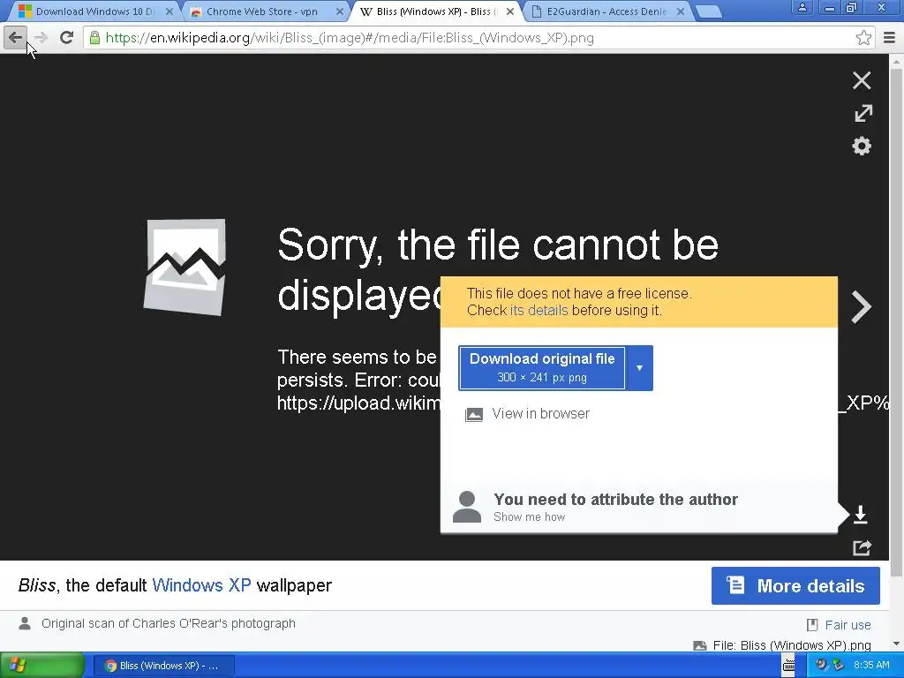Viewport: 904px width, 678px height.
Task: Click the 'You need to attribute the author' heading
Action: point(615,500)
